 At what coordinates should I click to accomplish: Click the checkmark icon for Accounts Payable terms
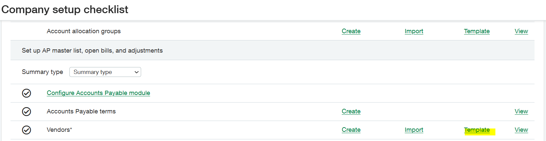coord(27,112)
